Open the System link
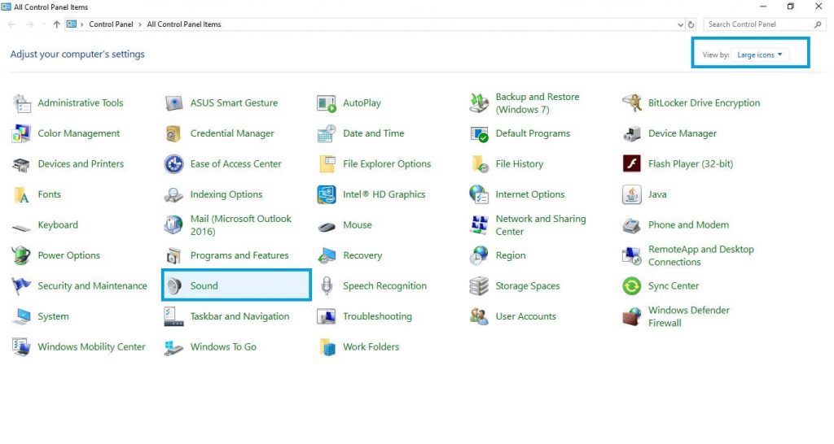The height and width of the screenshot is (444, 834). [53, 316]
